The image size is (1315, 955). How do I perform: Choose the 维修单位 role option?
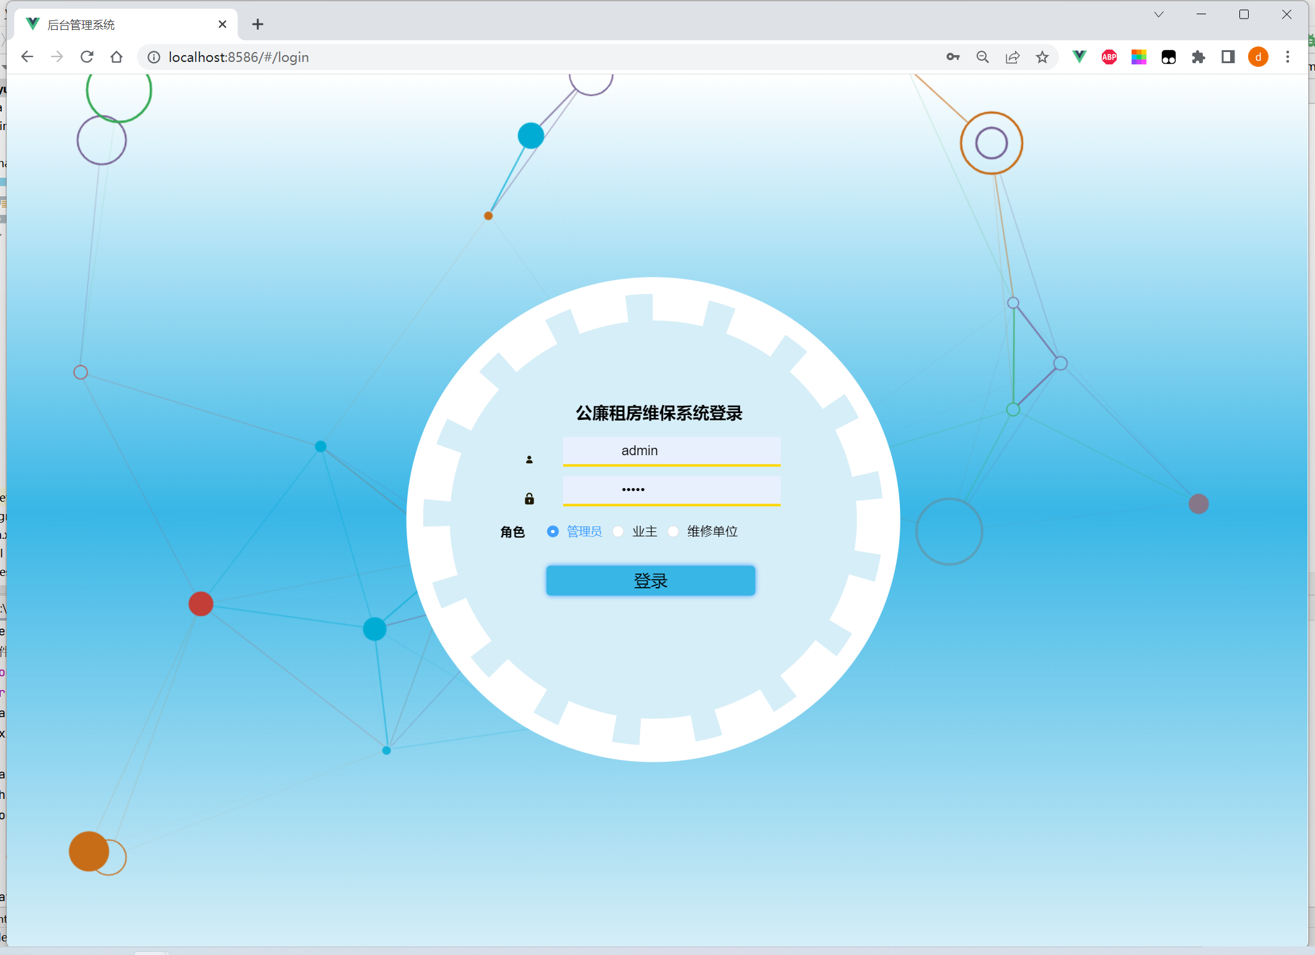coord(673,531)
